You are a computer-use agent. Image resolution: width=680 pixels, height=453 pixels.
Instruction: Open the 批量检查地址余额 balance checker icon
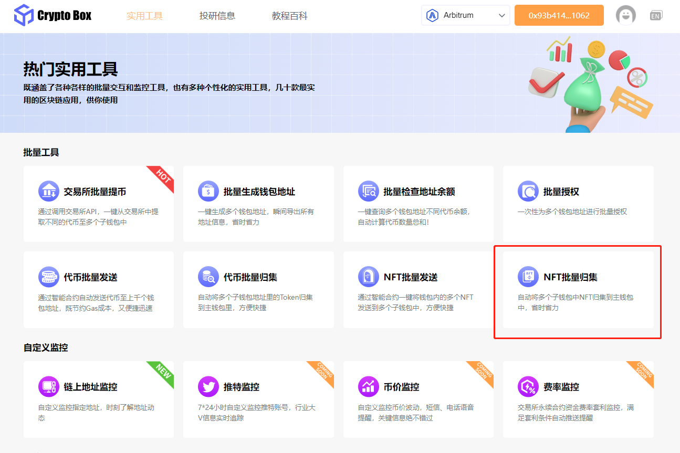point(368,192)
